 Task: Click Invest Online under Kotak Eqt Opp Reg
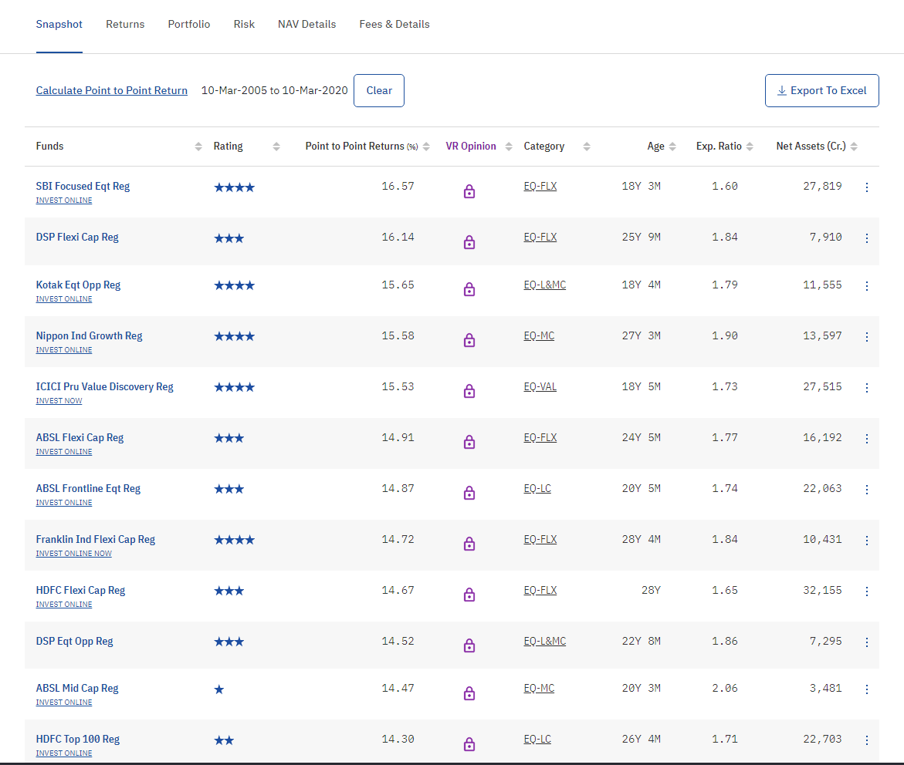pos(64,299)
